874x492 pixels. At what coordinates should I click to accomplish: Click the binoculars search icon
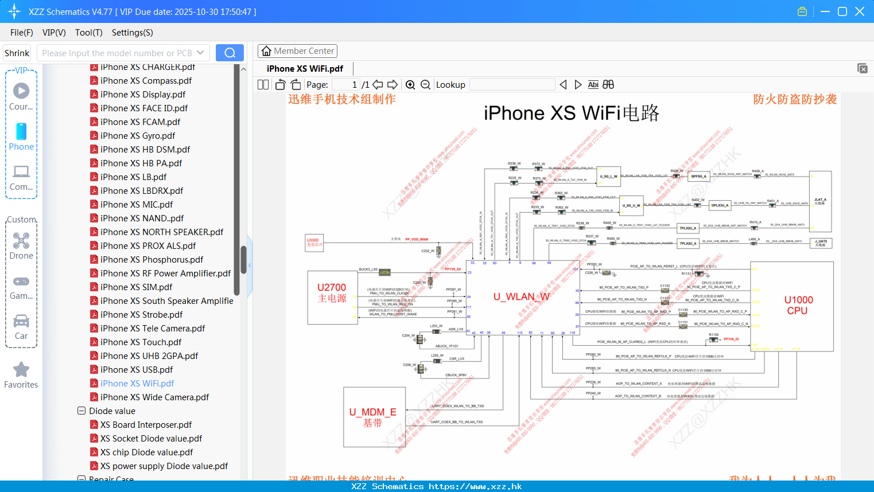tap(608, 84)
